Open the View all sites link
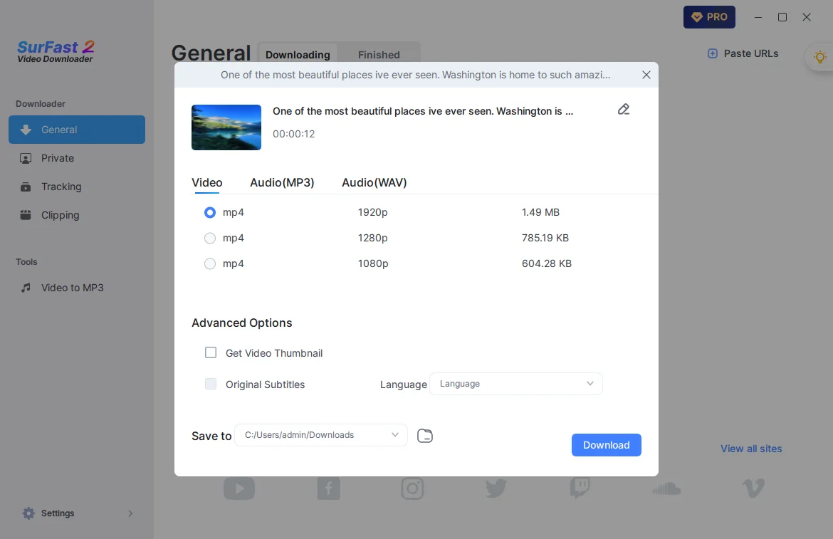833x539 pixels. (x=750, y=449)
